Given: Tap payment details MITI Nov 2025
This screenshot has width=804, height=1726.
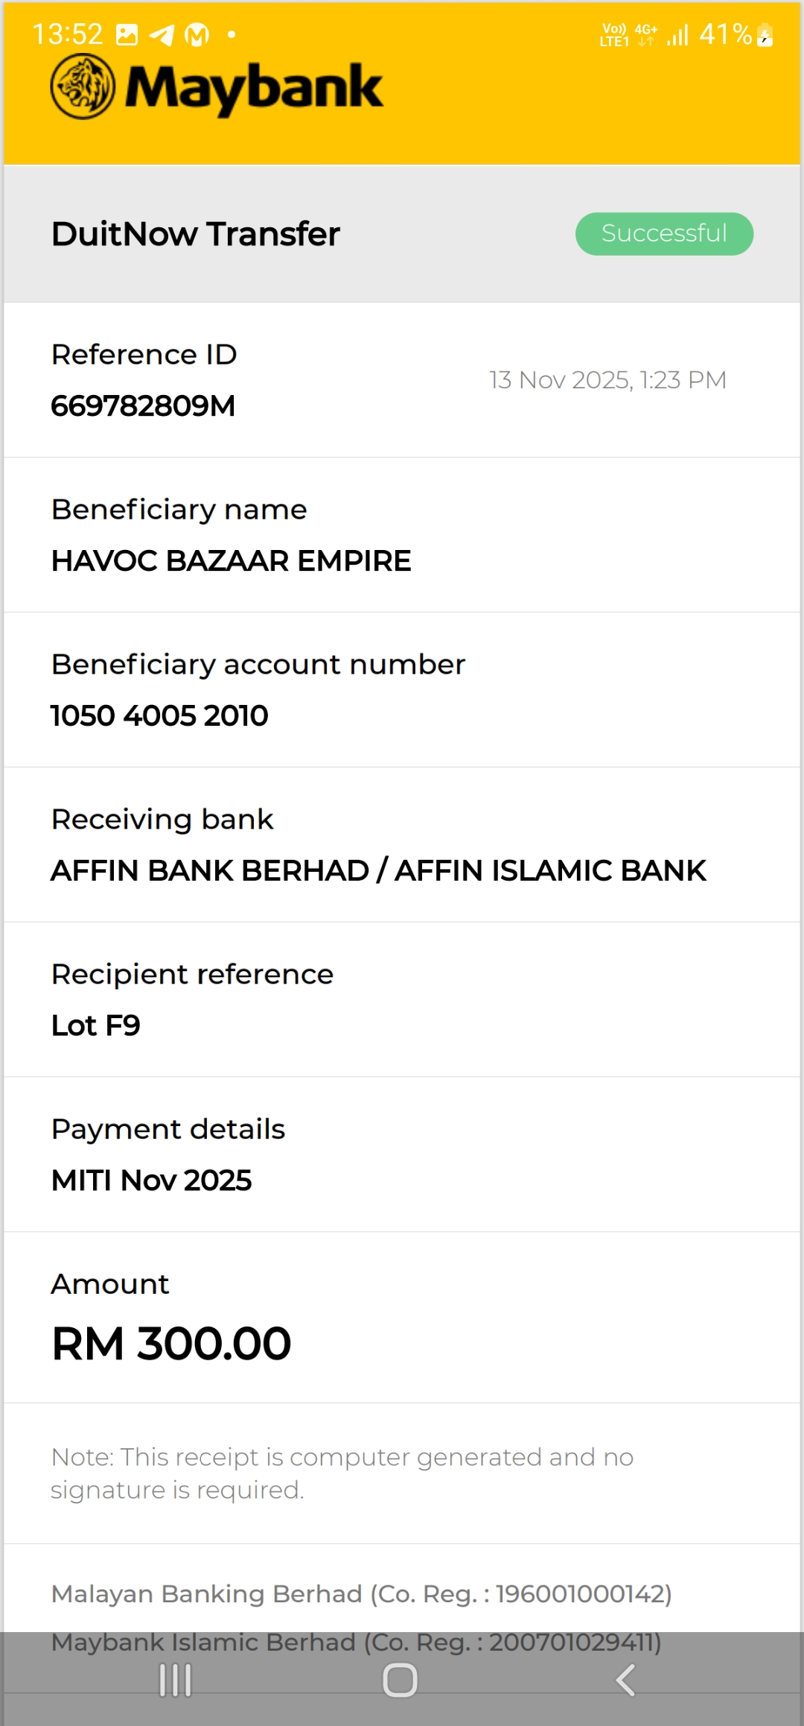Looking at the screenshot, I should (x=151, y=1181).
